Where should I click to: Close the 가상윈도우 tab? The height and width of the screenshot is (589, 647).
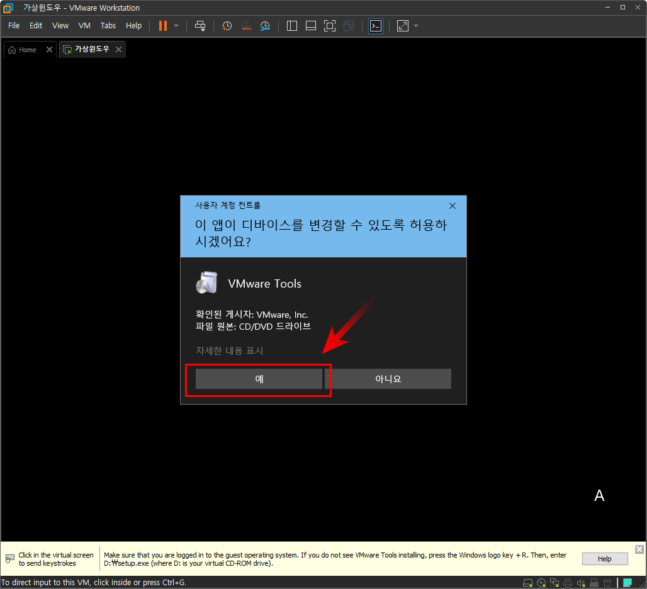(x=119, y=50)
